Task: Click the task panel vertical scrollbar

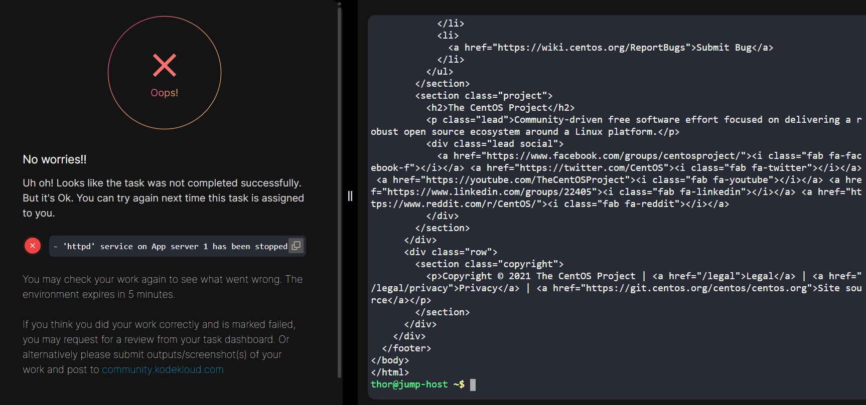Action: coord(340,190)
